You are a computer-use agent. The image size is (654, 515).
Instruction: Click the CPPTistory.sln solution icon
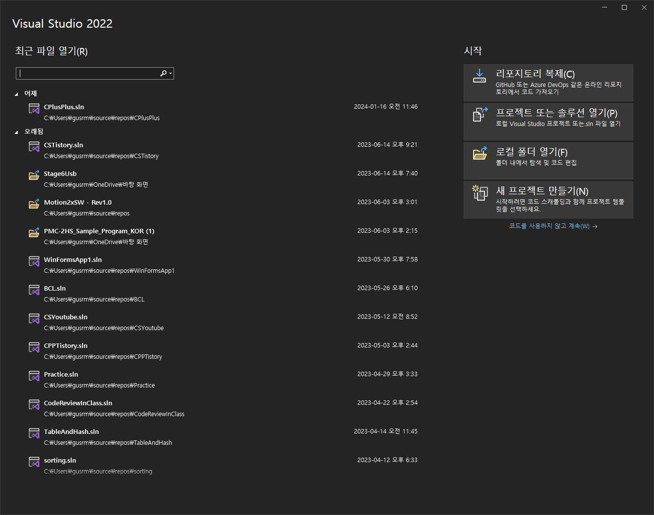(34, 347)
